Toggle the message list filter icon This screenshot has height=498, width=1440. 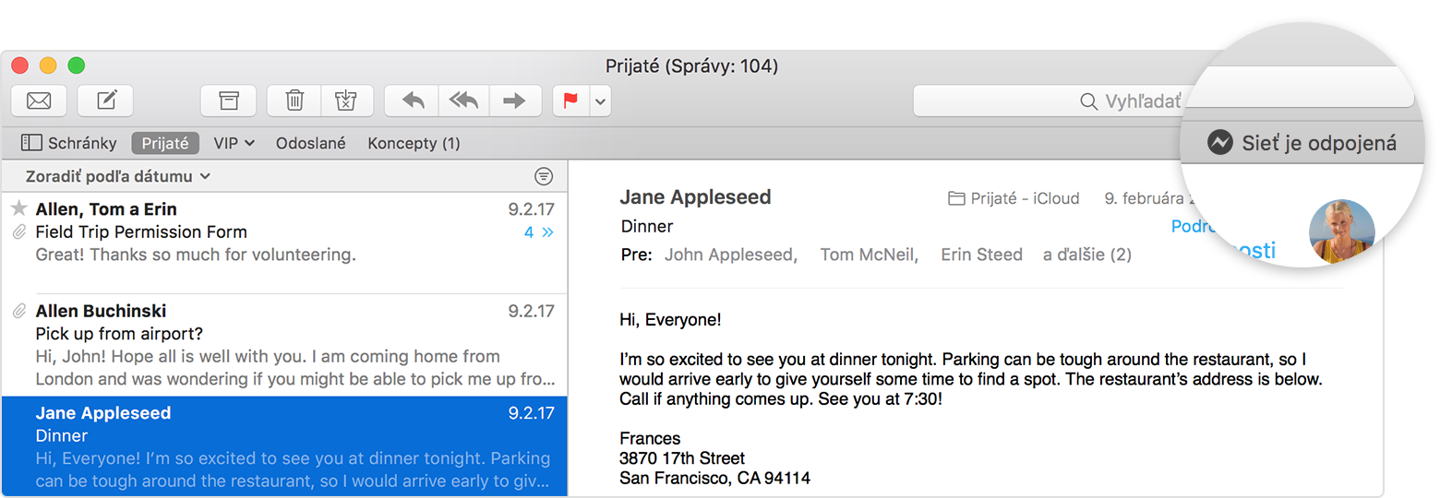click(544, 176)
